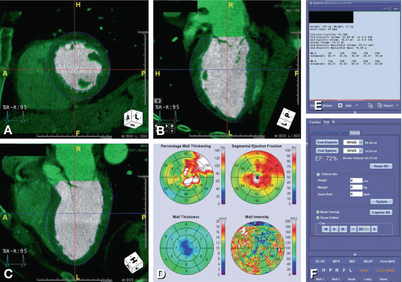Image resolution: width=402 pixels, height=282 pixels.
Task: Select the Chamber sub-tab
Action: [332, 132]
